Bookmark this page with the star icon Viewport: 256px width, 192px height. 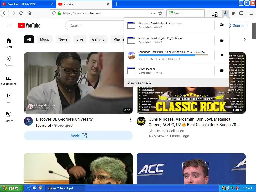coord(160,13)
